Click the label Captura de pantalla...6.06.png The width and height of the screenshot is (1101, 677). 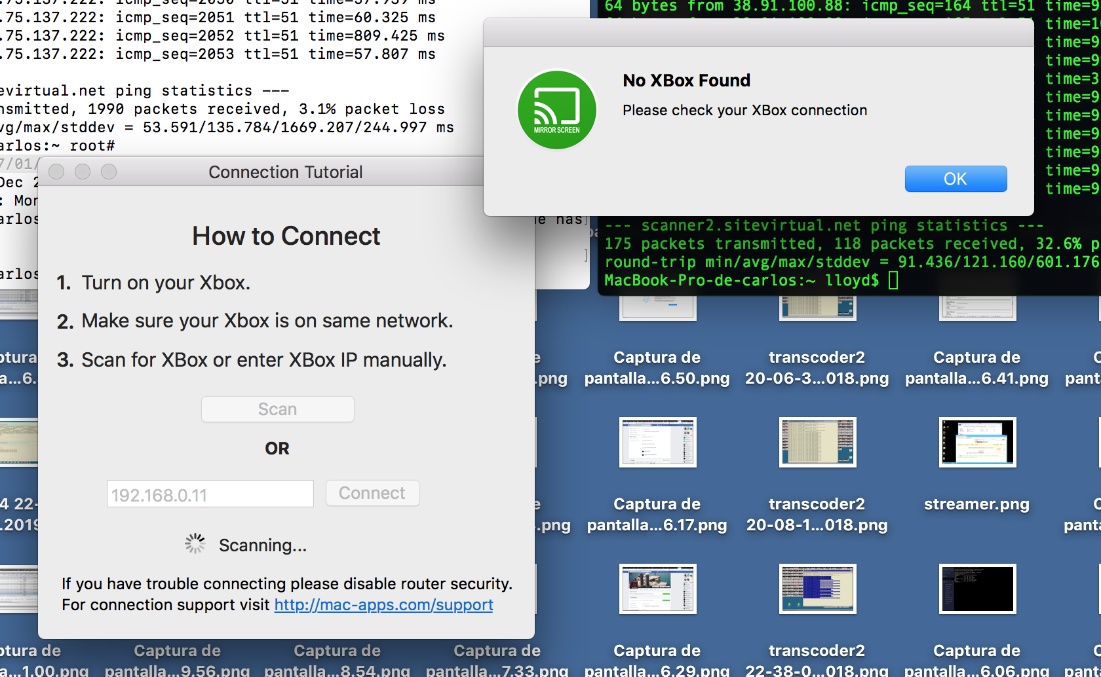point(977,660)
